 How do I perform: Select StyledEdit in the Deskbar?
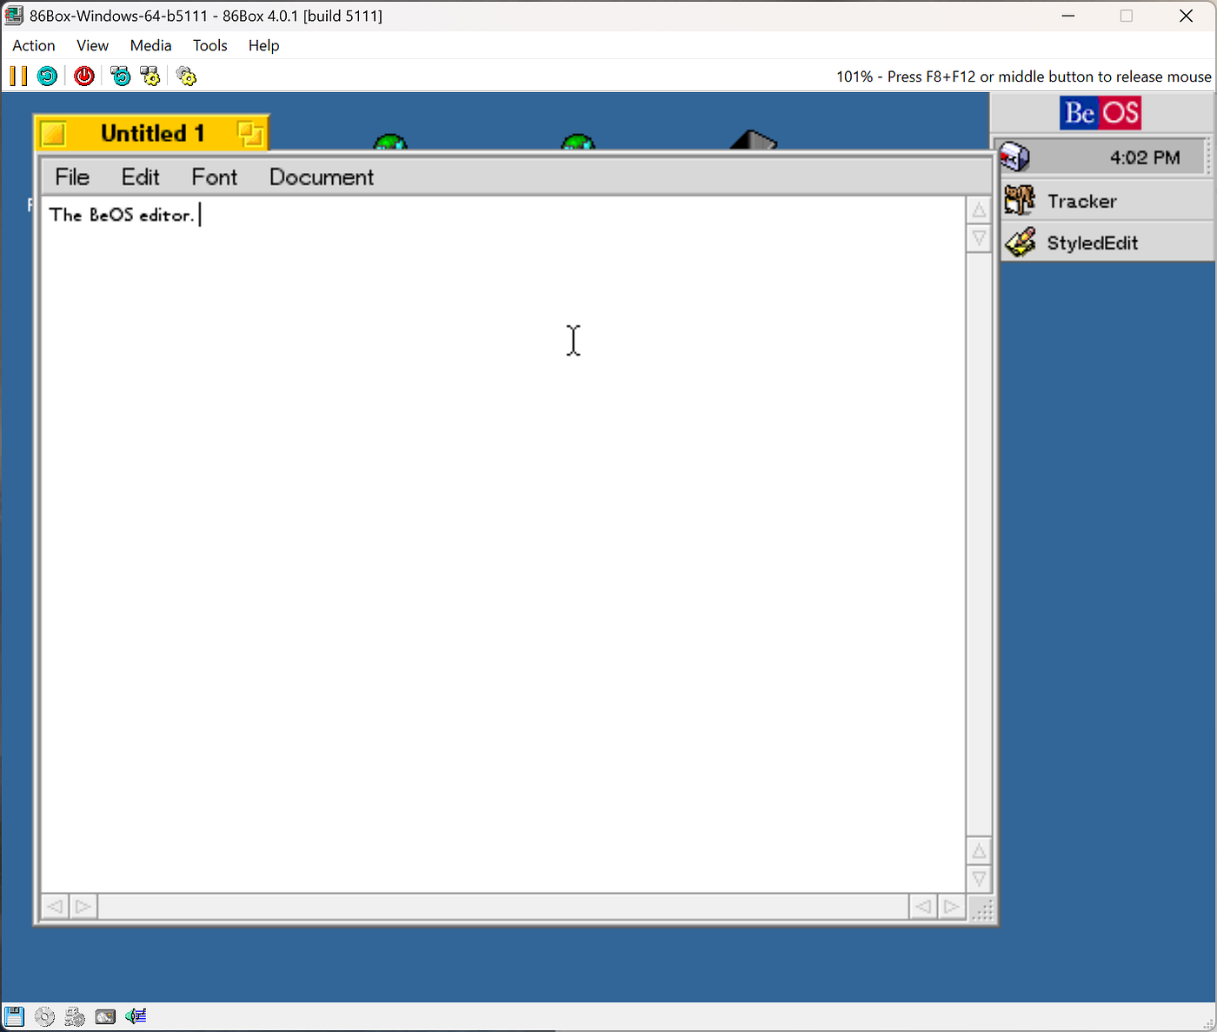click(x=1093, y=243)
